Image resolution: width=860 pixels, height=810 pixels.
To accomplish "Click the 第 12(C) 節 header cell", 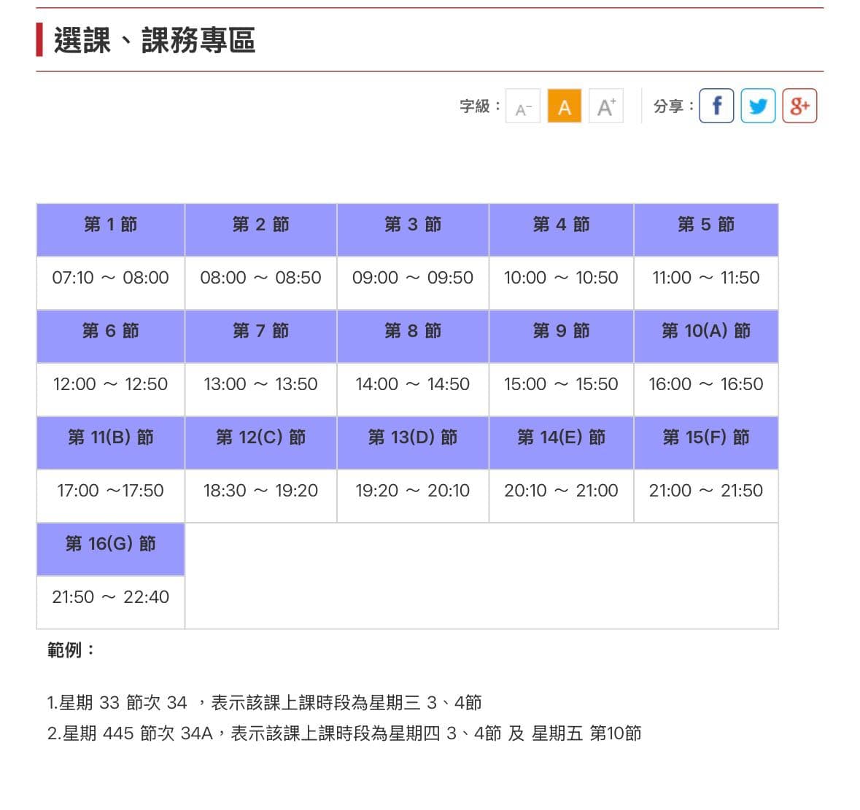I will coord(261,443).
